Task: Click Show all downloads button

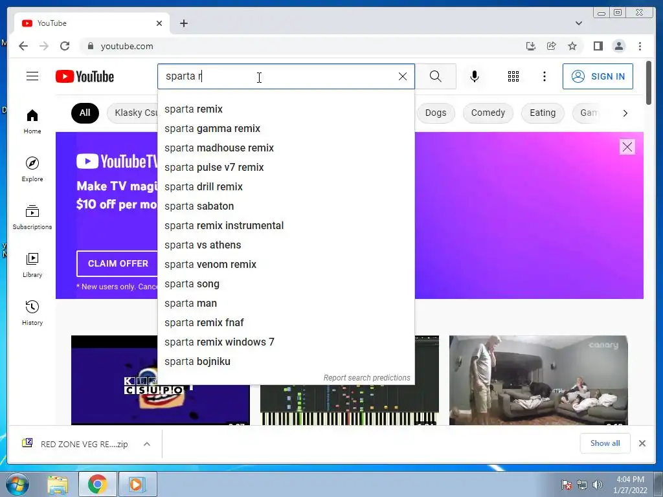Action: pos(605,443)
